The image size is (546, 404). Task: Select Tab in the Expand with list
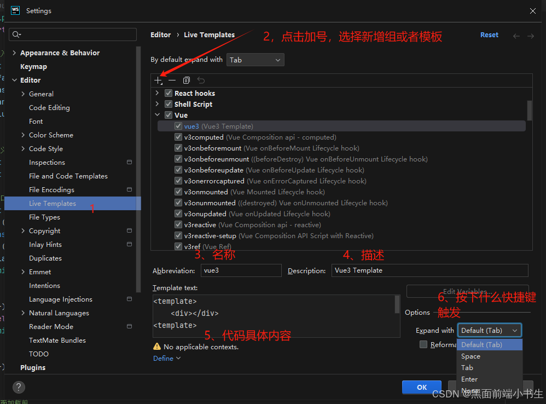coord(490,368)
